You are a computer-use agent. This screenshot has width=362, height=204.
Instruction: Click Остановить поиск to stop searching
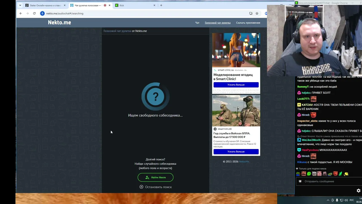pyautogui.click(x=156, y=187)
